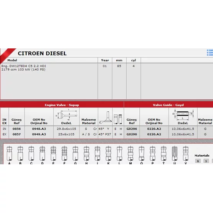Click the OEM No Orijinal No header of valve guide
213x213 pixels.
point(154,121)
